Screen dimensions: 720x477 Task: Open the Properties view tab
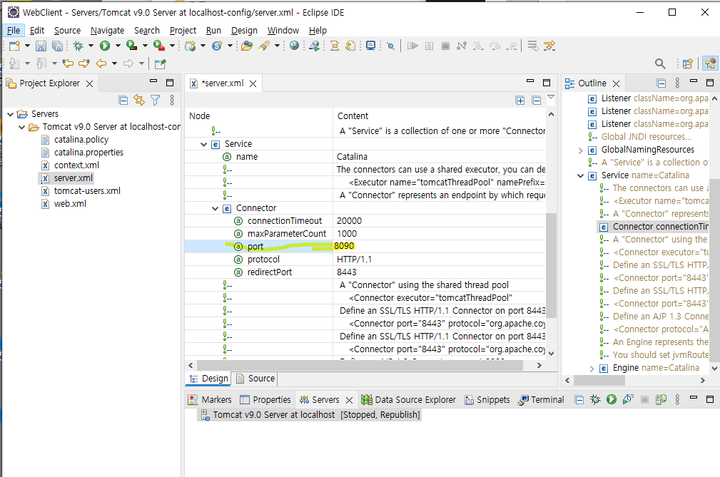coord(265,399)
